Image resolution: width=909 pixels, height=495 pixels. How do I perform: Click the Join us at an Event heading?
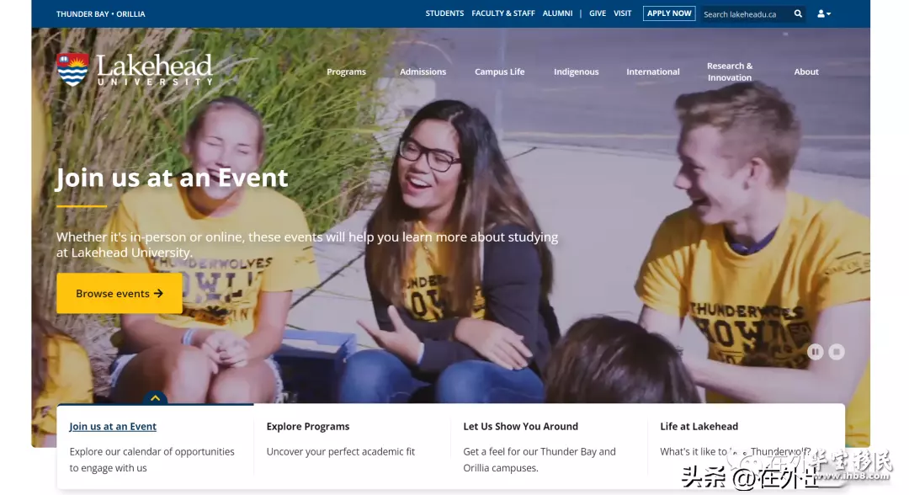click(x=171, y=178)
